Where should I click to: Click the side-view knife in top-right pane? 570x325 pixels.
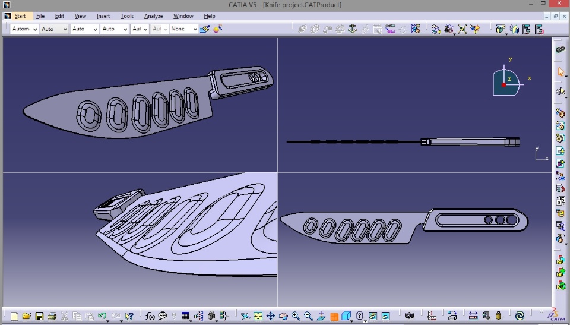tap(404, 141)
